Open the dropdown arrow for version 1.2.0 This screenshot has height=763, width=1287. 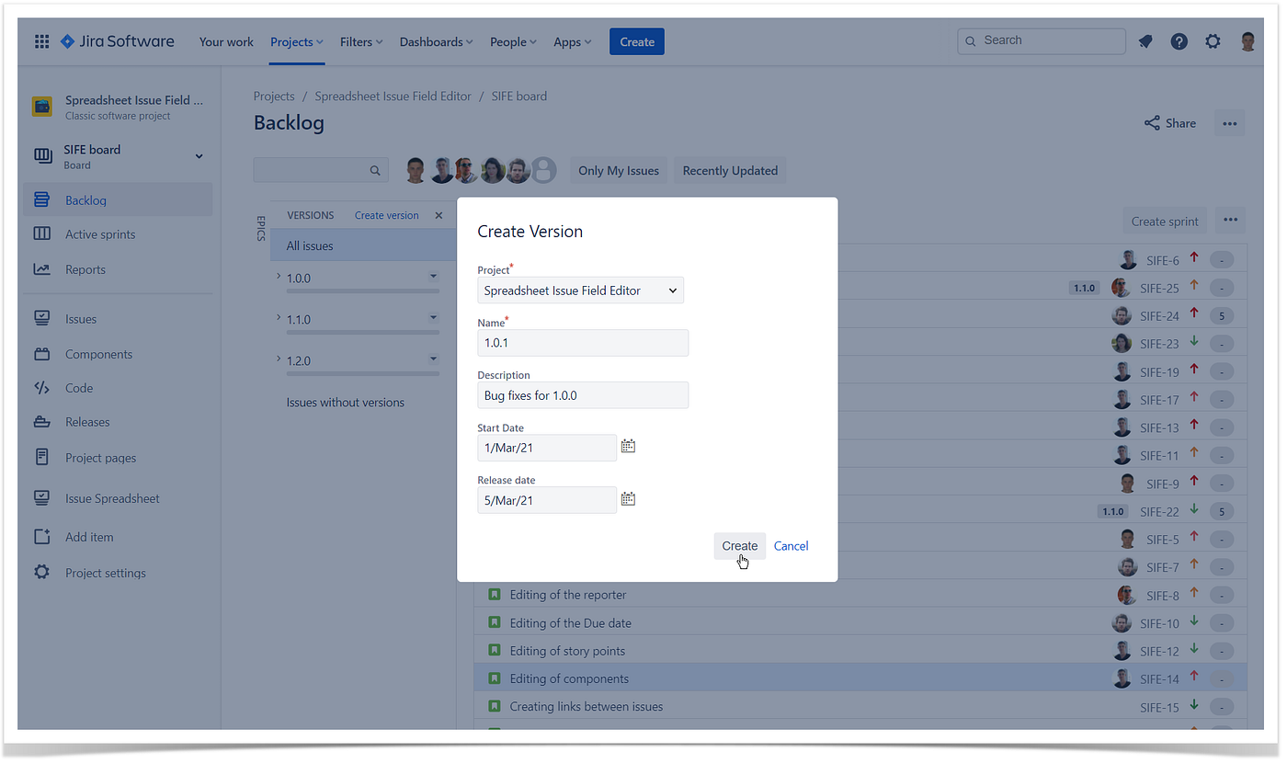tap(433, 359)
